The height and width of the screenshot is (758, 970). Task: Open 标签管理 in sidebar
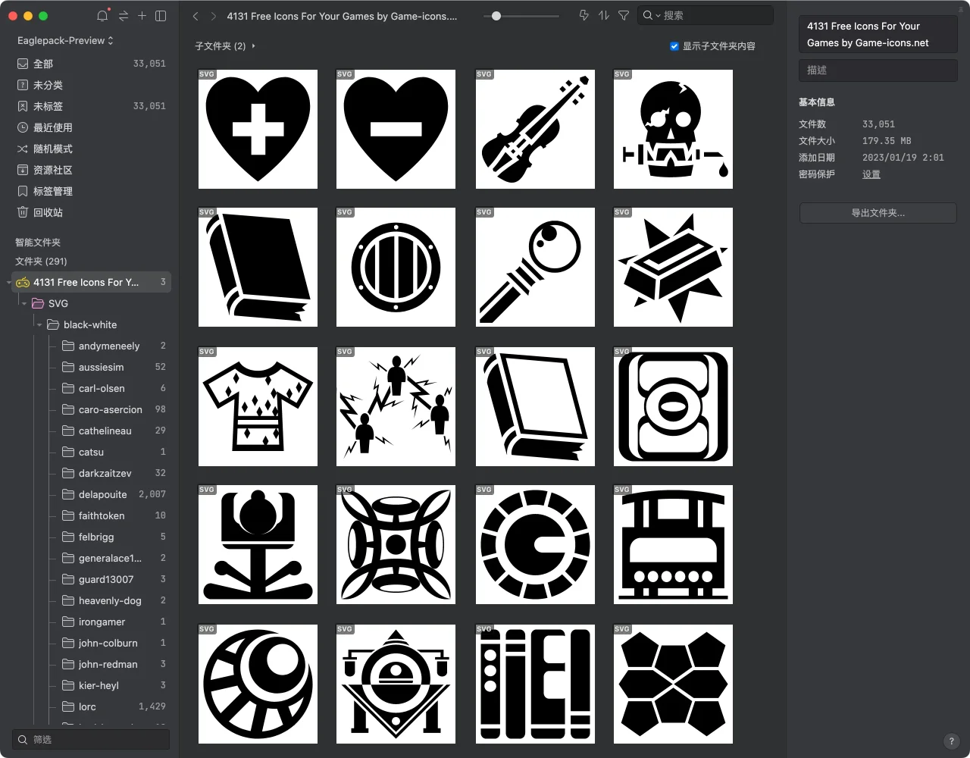click(52, 191)
